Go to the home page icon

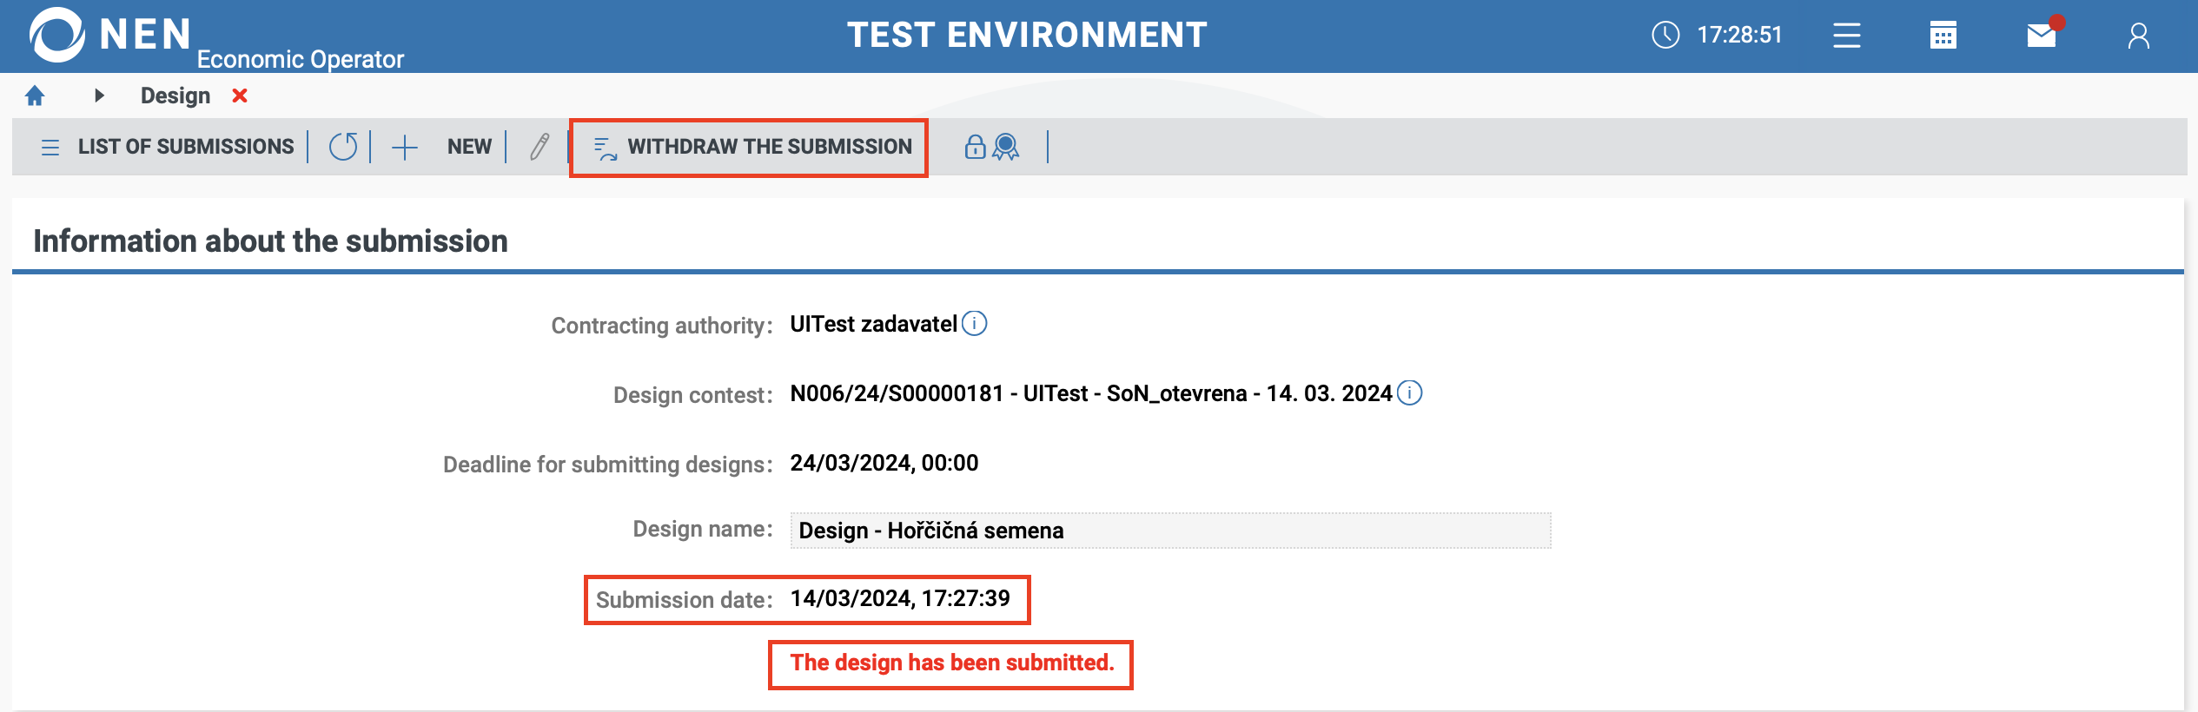35,96
